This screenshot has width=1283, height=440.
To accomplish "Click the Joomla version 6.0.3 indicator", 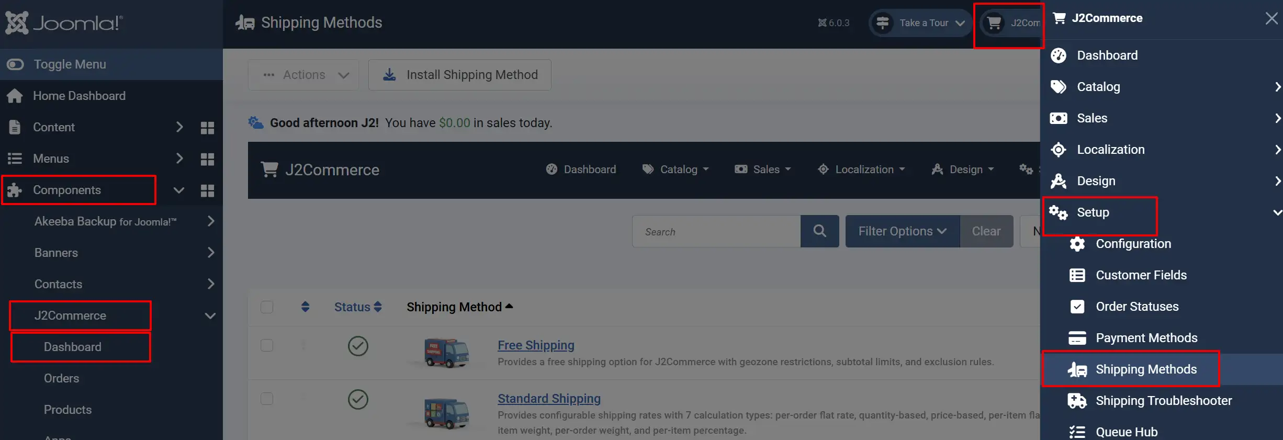I will tap(834, 23).
